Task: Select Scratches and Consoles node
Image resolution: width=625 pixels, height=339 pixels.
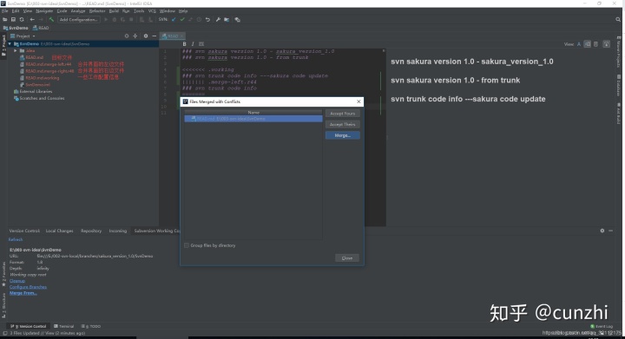Action: [42, 98]
